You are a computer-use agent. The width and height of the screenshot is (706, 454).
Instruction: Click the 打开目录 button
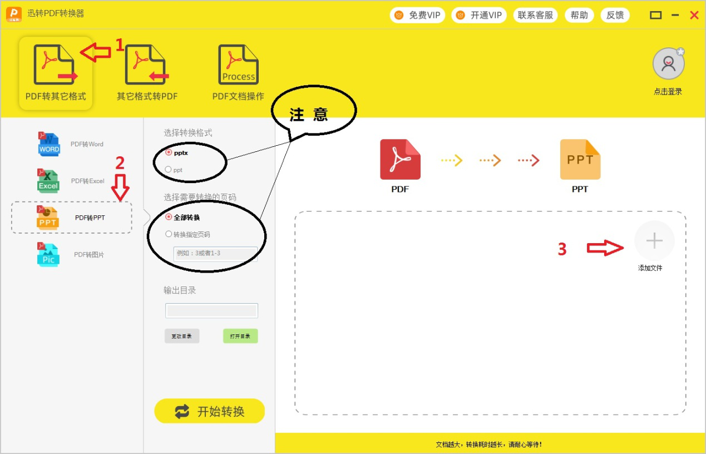coord(240,335)
